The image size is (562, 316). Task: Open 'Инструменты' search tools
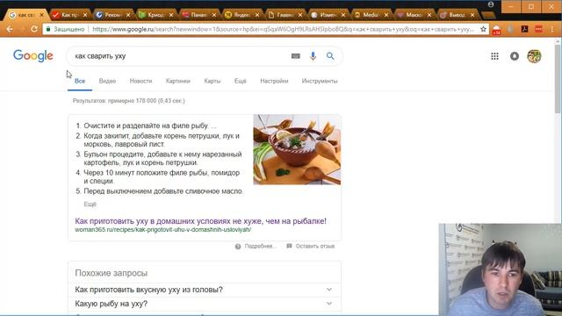[x=320, y=81]
